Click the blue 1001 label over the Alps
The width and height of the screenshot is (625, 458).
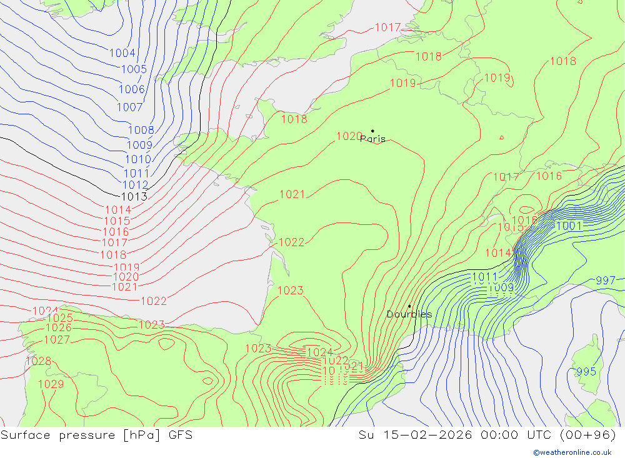(569, 226)
